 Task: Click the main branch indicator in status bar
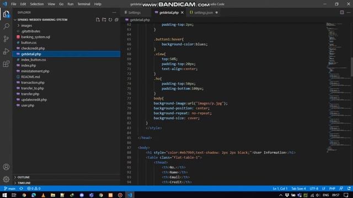click(10, 189)
